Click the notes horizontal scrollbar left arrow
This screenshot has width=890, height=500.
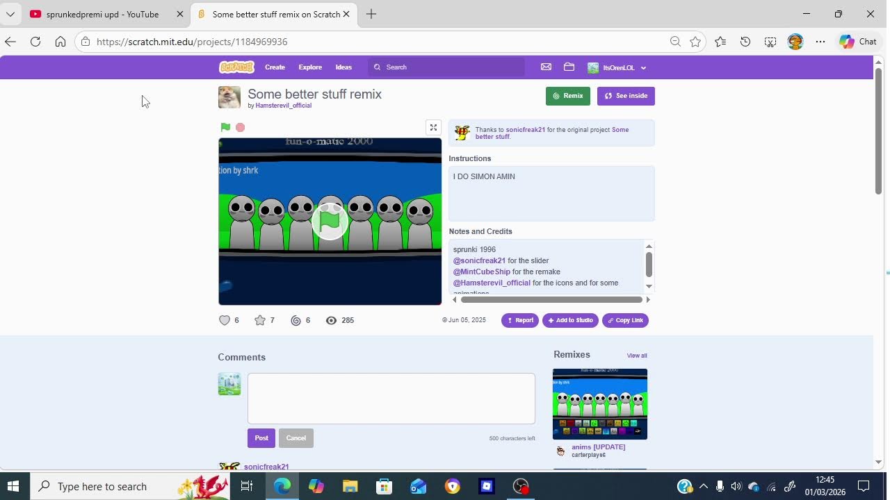point(455,300)
